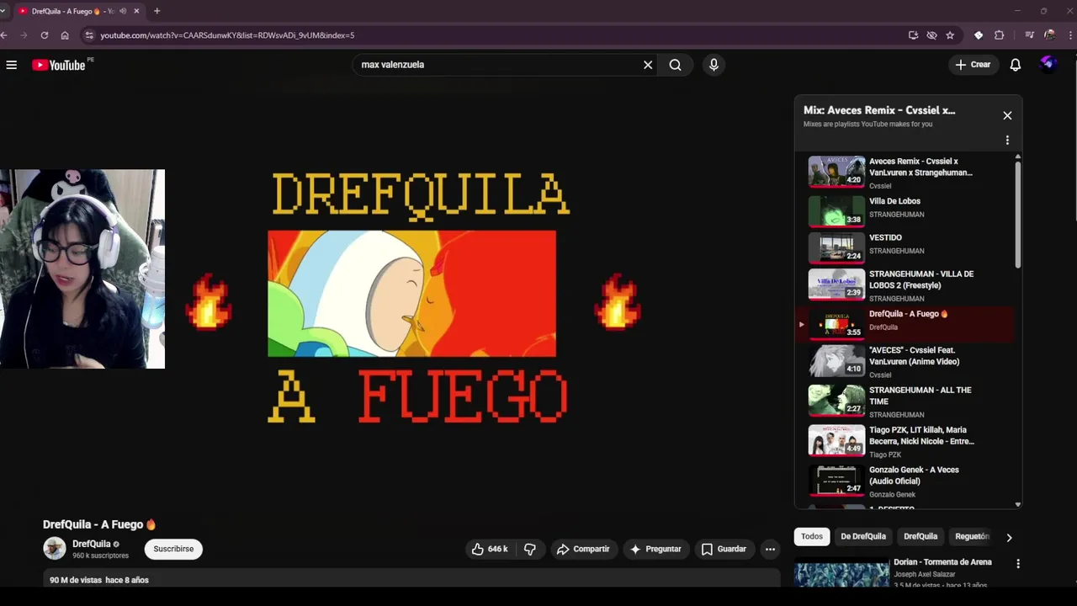Screen dimensions: 1077x606
Task: Open the Mix playlist three-dot options
Action: [1007, 141]
